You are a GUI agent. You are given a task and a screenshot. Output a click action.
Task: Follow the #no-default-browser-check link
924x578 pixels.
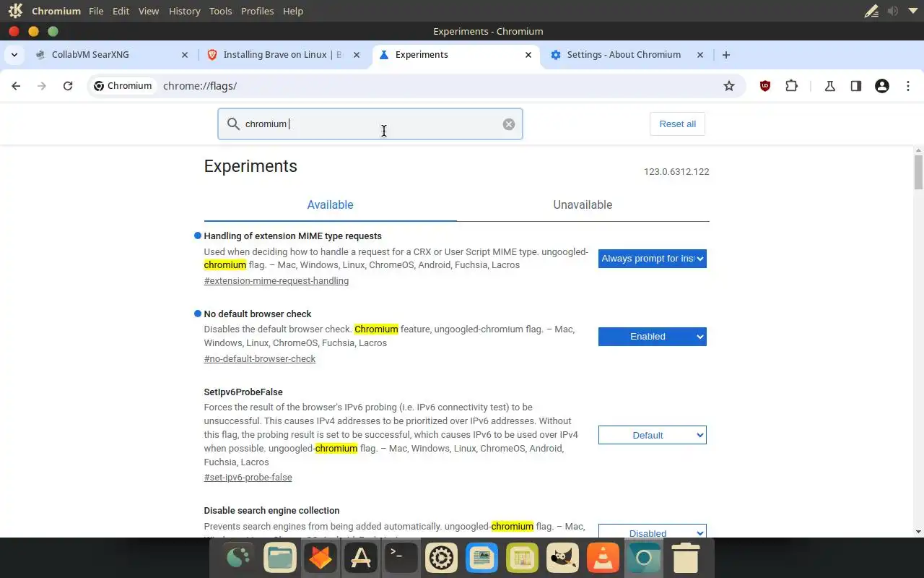(x=260, y=359)
